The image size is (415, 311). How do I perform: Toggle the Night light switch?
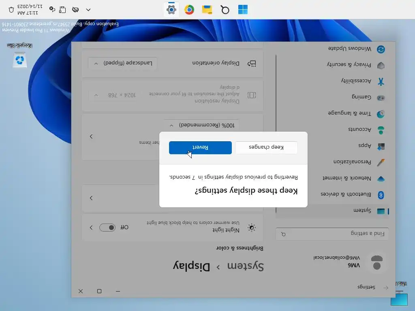point(107,228)
